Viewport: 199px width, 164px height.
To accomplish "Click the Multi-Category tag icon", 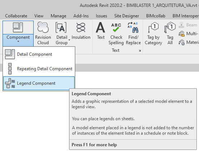I will coord(182,34).
